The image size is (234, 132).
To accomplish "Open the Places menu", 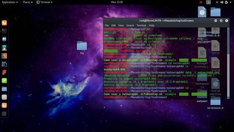I will pos(28,2).
